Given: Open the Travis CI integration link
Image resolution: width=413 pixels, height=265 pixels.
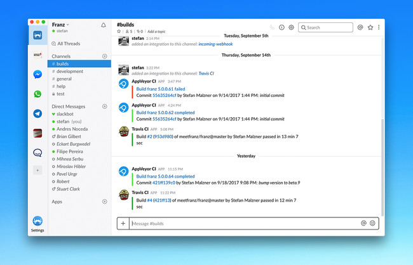Looking at the screenshot, I should click(x=206, y=74).
